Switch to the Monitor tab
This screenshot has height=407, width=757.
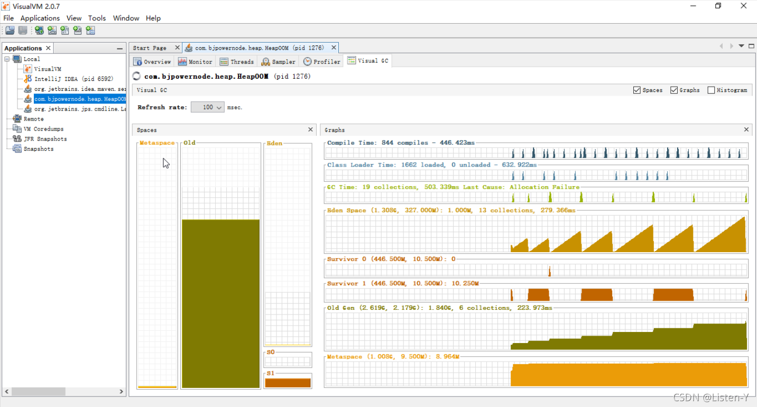click(195, 62)
